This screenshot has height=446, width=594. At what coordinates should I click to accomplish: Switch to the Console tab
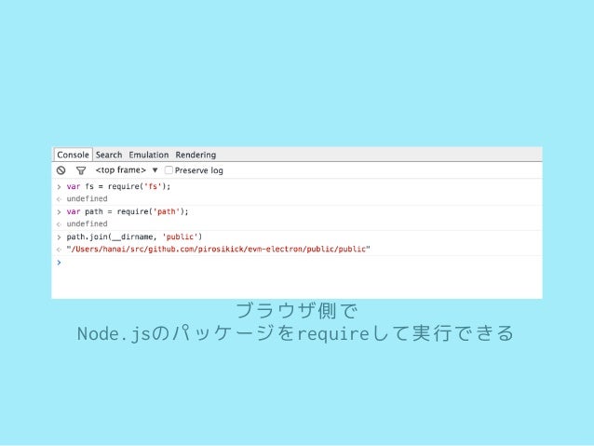coord(74,155)
